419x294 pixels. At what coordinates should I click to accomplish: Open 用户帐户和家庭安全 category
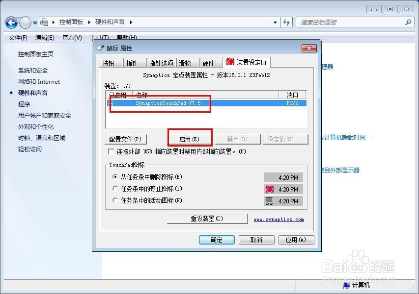pyautogui.click(x=45, y=116)
